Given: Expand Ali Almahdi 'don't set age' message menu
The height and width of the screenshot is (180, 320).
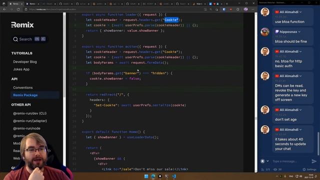Looking at the screenshot, I should point(300,110).
